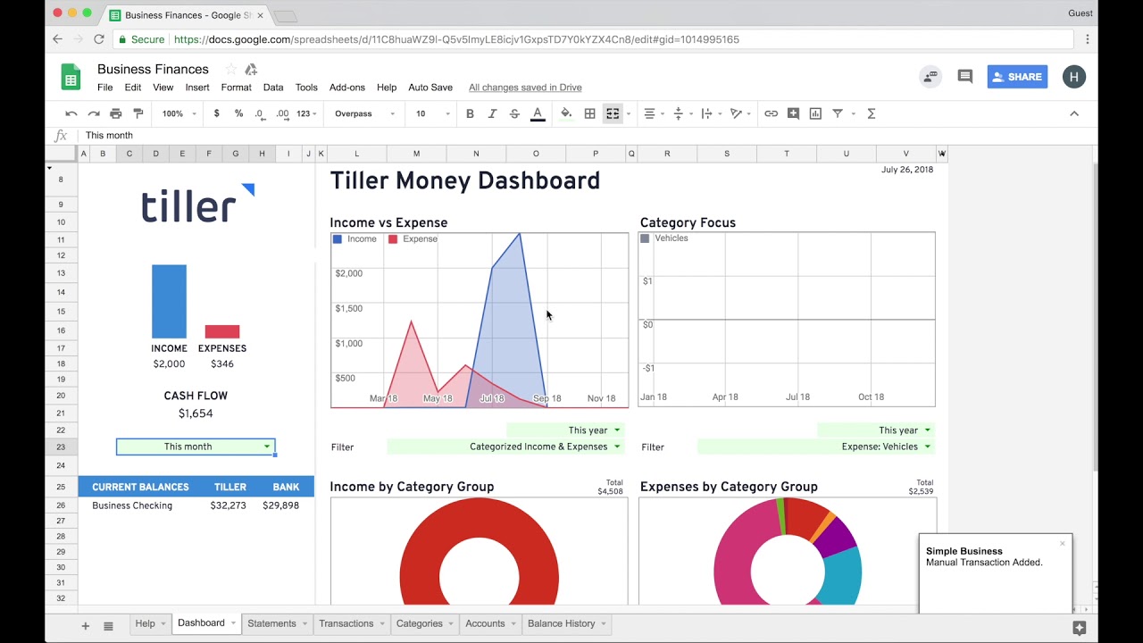Apply strikethrough formatting
Screen dimensions: 1143x643
514,113
